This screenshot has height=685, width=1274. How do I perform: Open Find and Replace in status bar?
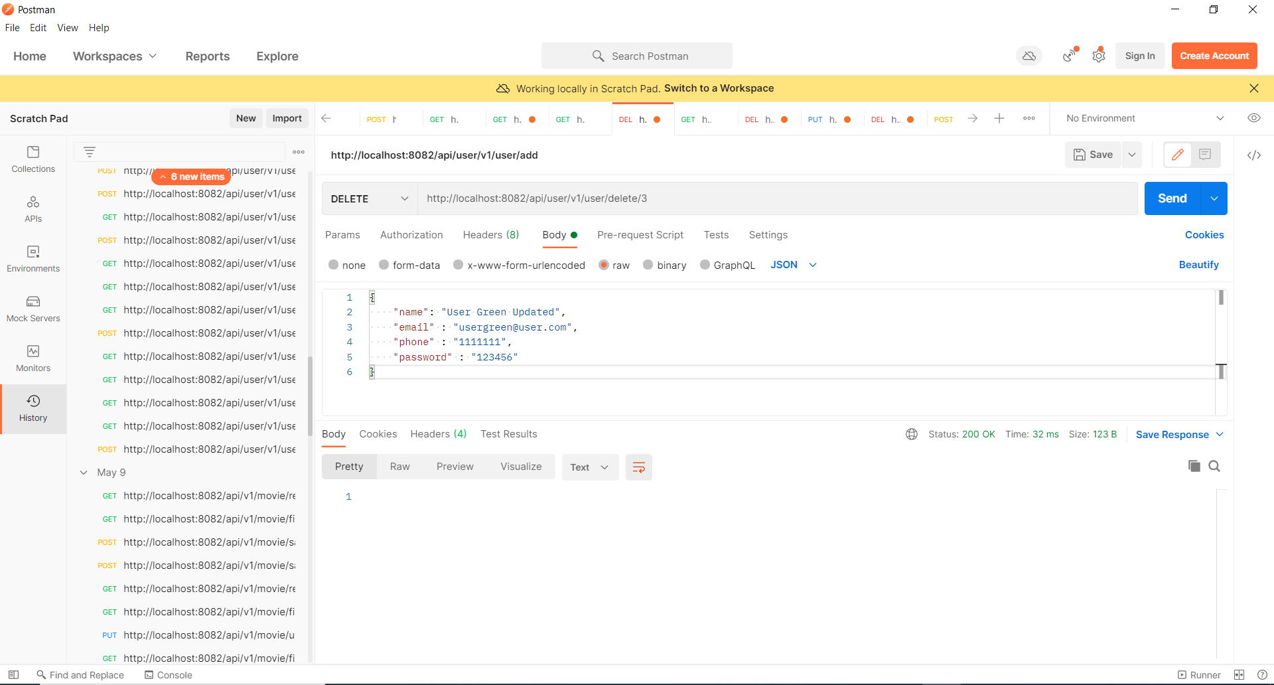click(x=80, y=675)
